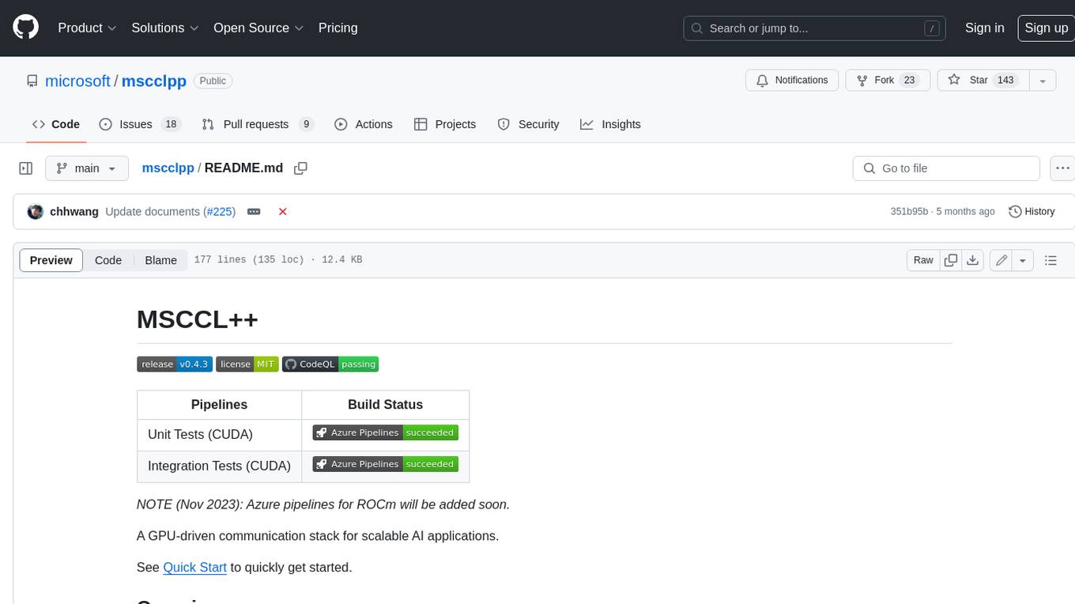Toggle the file tree side panel

26,168
